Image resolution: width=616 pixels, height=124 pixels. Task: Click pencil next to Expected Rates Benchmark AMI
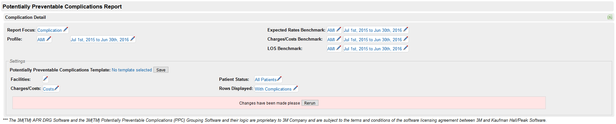tap(339, 30)
